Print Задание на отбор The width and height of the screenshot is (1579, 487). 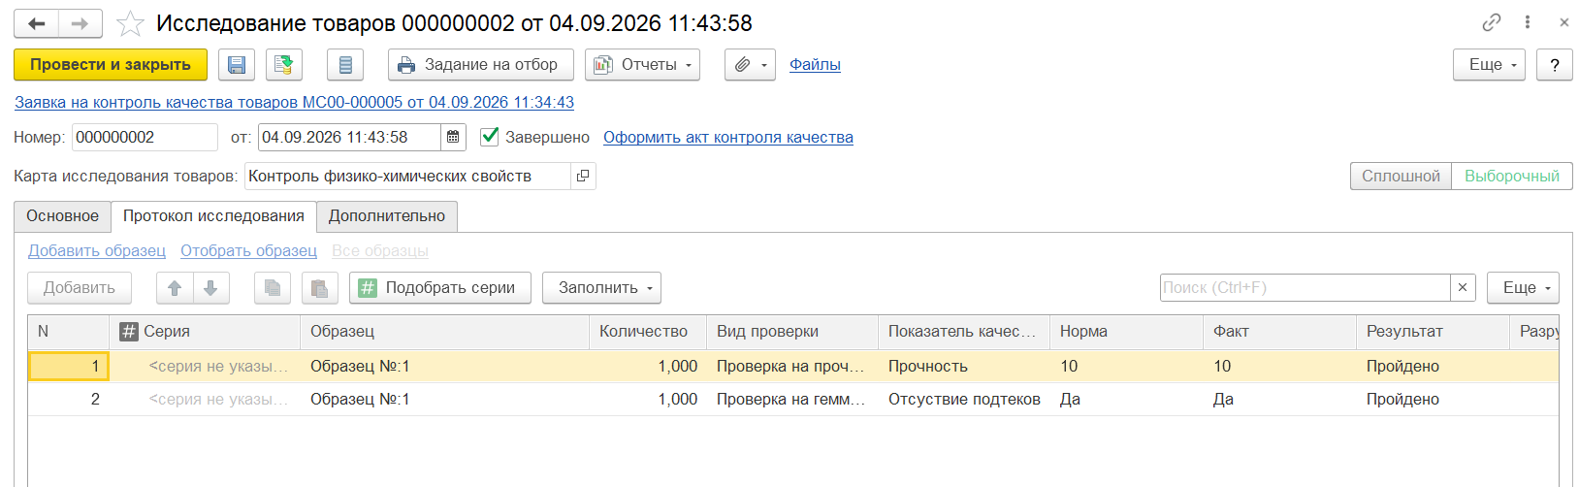480,65
